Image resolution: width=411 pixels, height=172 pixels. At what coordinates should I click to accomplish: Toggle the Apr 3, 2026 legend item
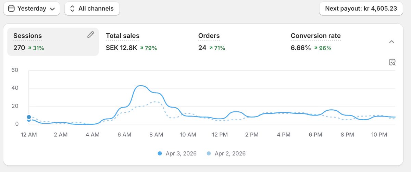click(x=177, y=153)
